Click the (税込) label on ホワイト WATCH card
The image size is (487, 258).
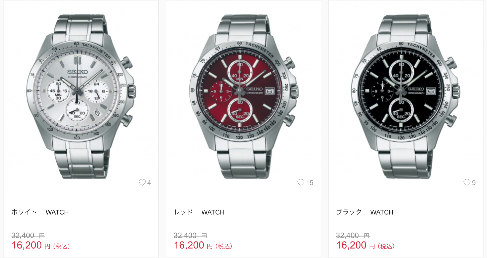61,246
